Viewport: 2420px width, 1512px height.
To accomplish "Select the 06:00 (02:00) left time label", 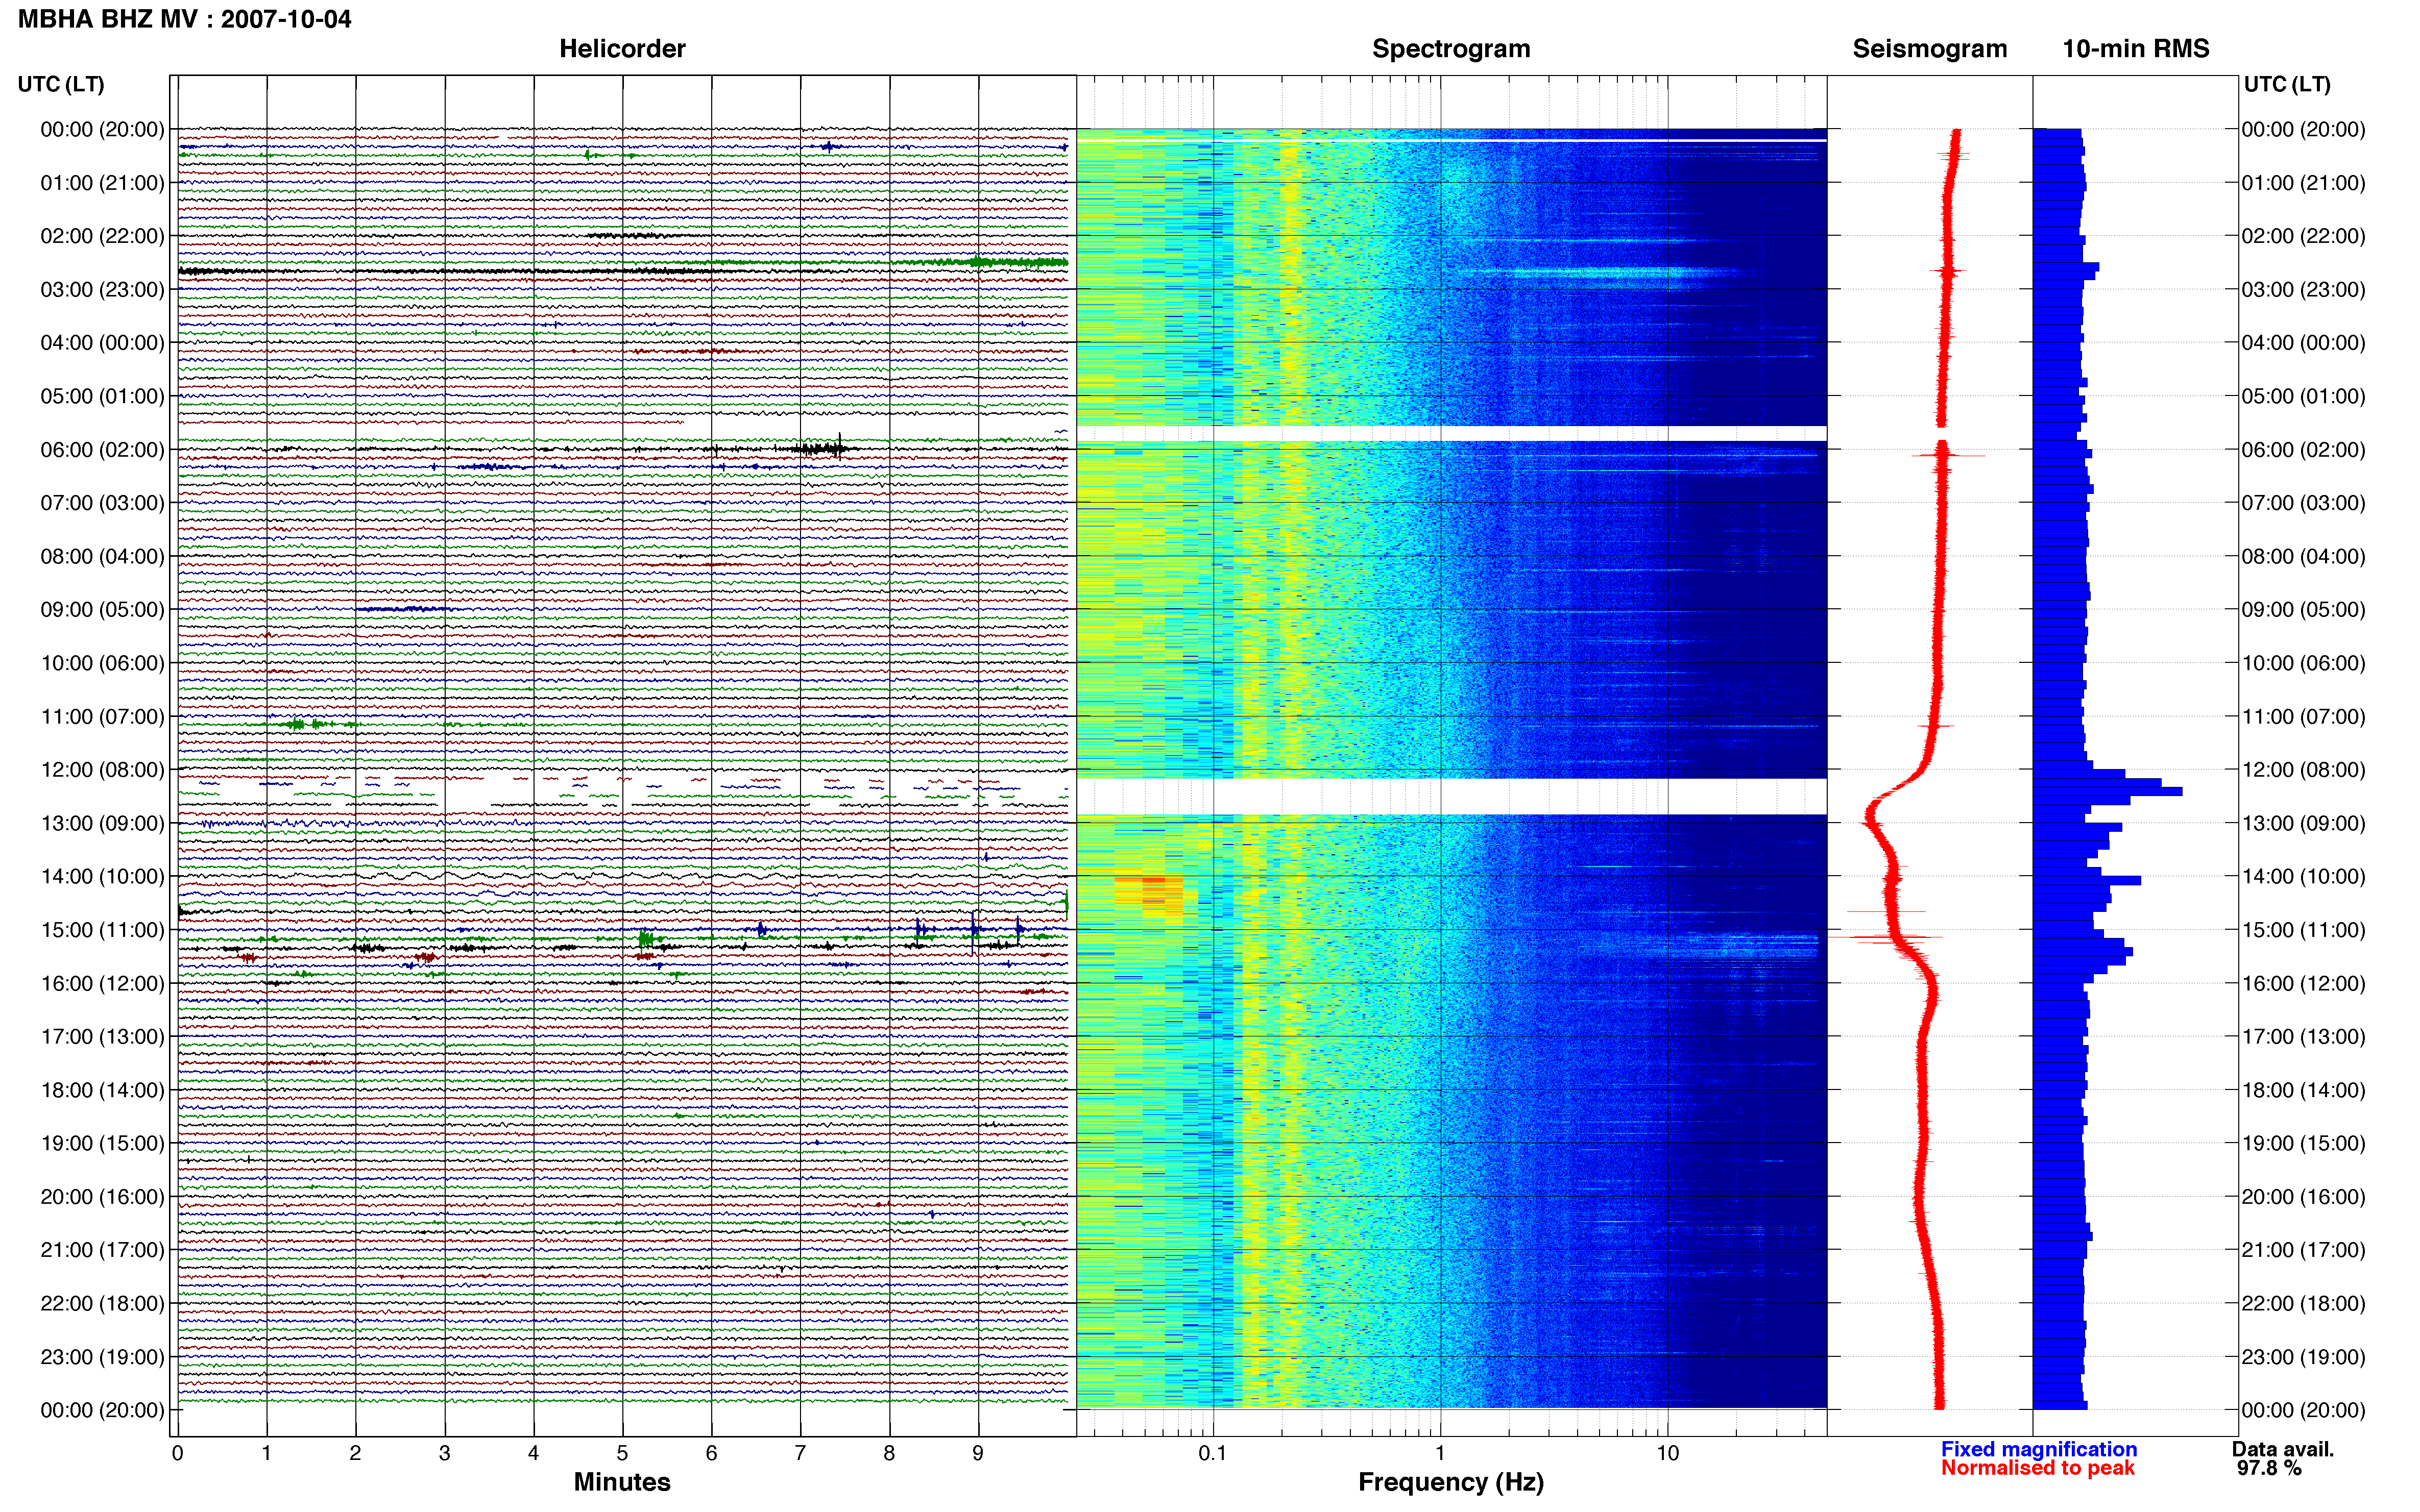I will click(x=102, y=450).
